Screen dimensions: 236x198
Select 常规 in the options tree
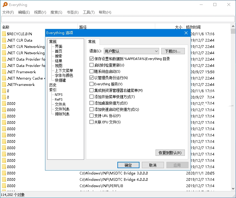[x=53, y=42]
